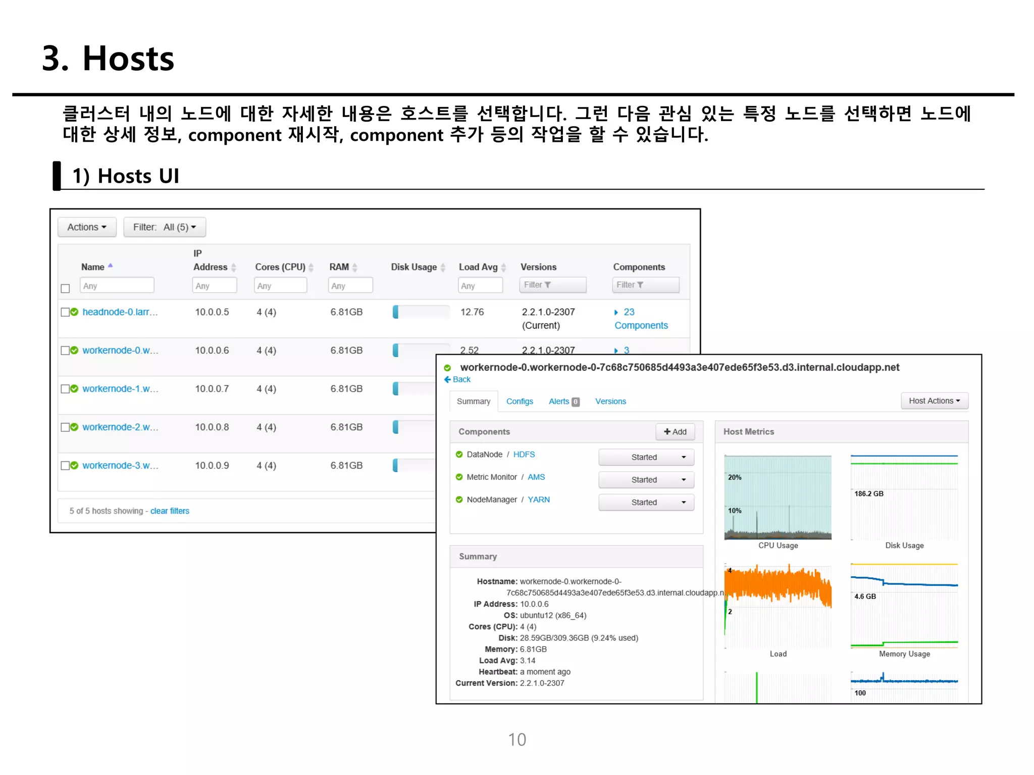Click the Name column sort arrow
Screen dimensions: 1034x775
click(110, 266)
